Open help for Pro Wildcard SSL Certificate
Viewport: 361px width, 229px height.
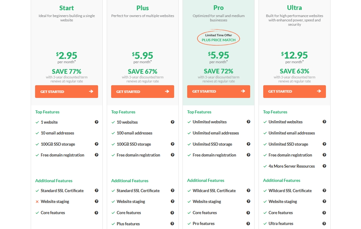pyautogui.click(x=248, y=191)
